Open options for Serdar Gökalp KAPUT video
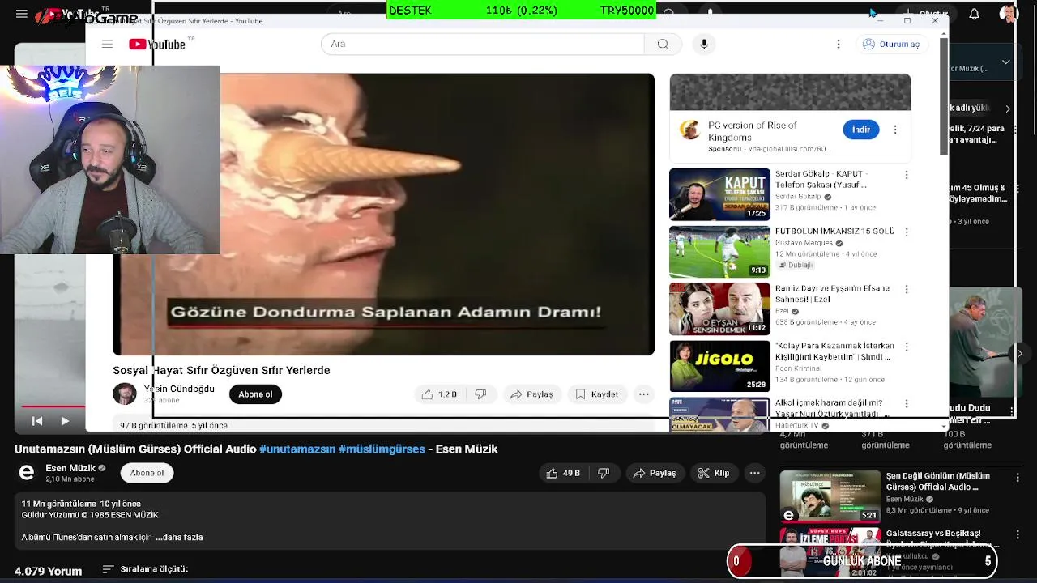This screenshot has width=1037, height=583. click(907, 175)
